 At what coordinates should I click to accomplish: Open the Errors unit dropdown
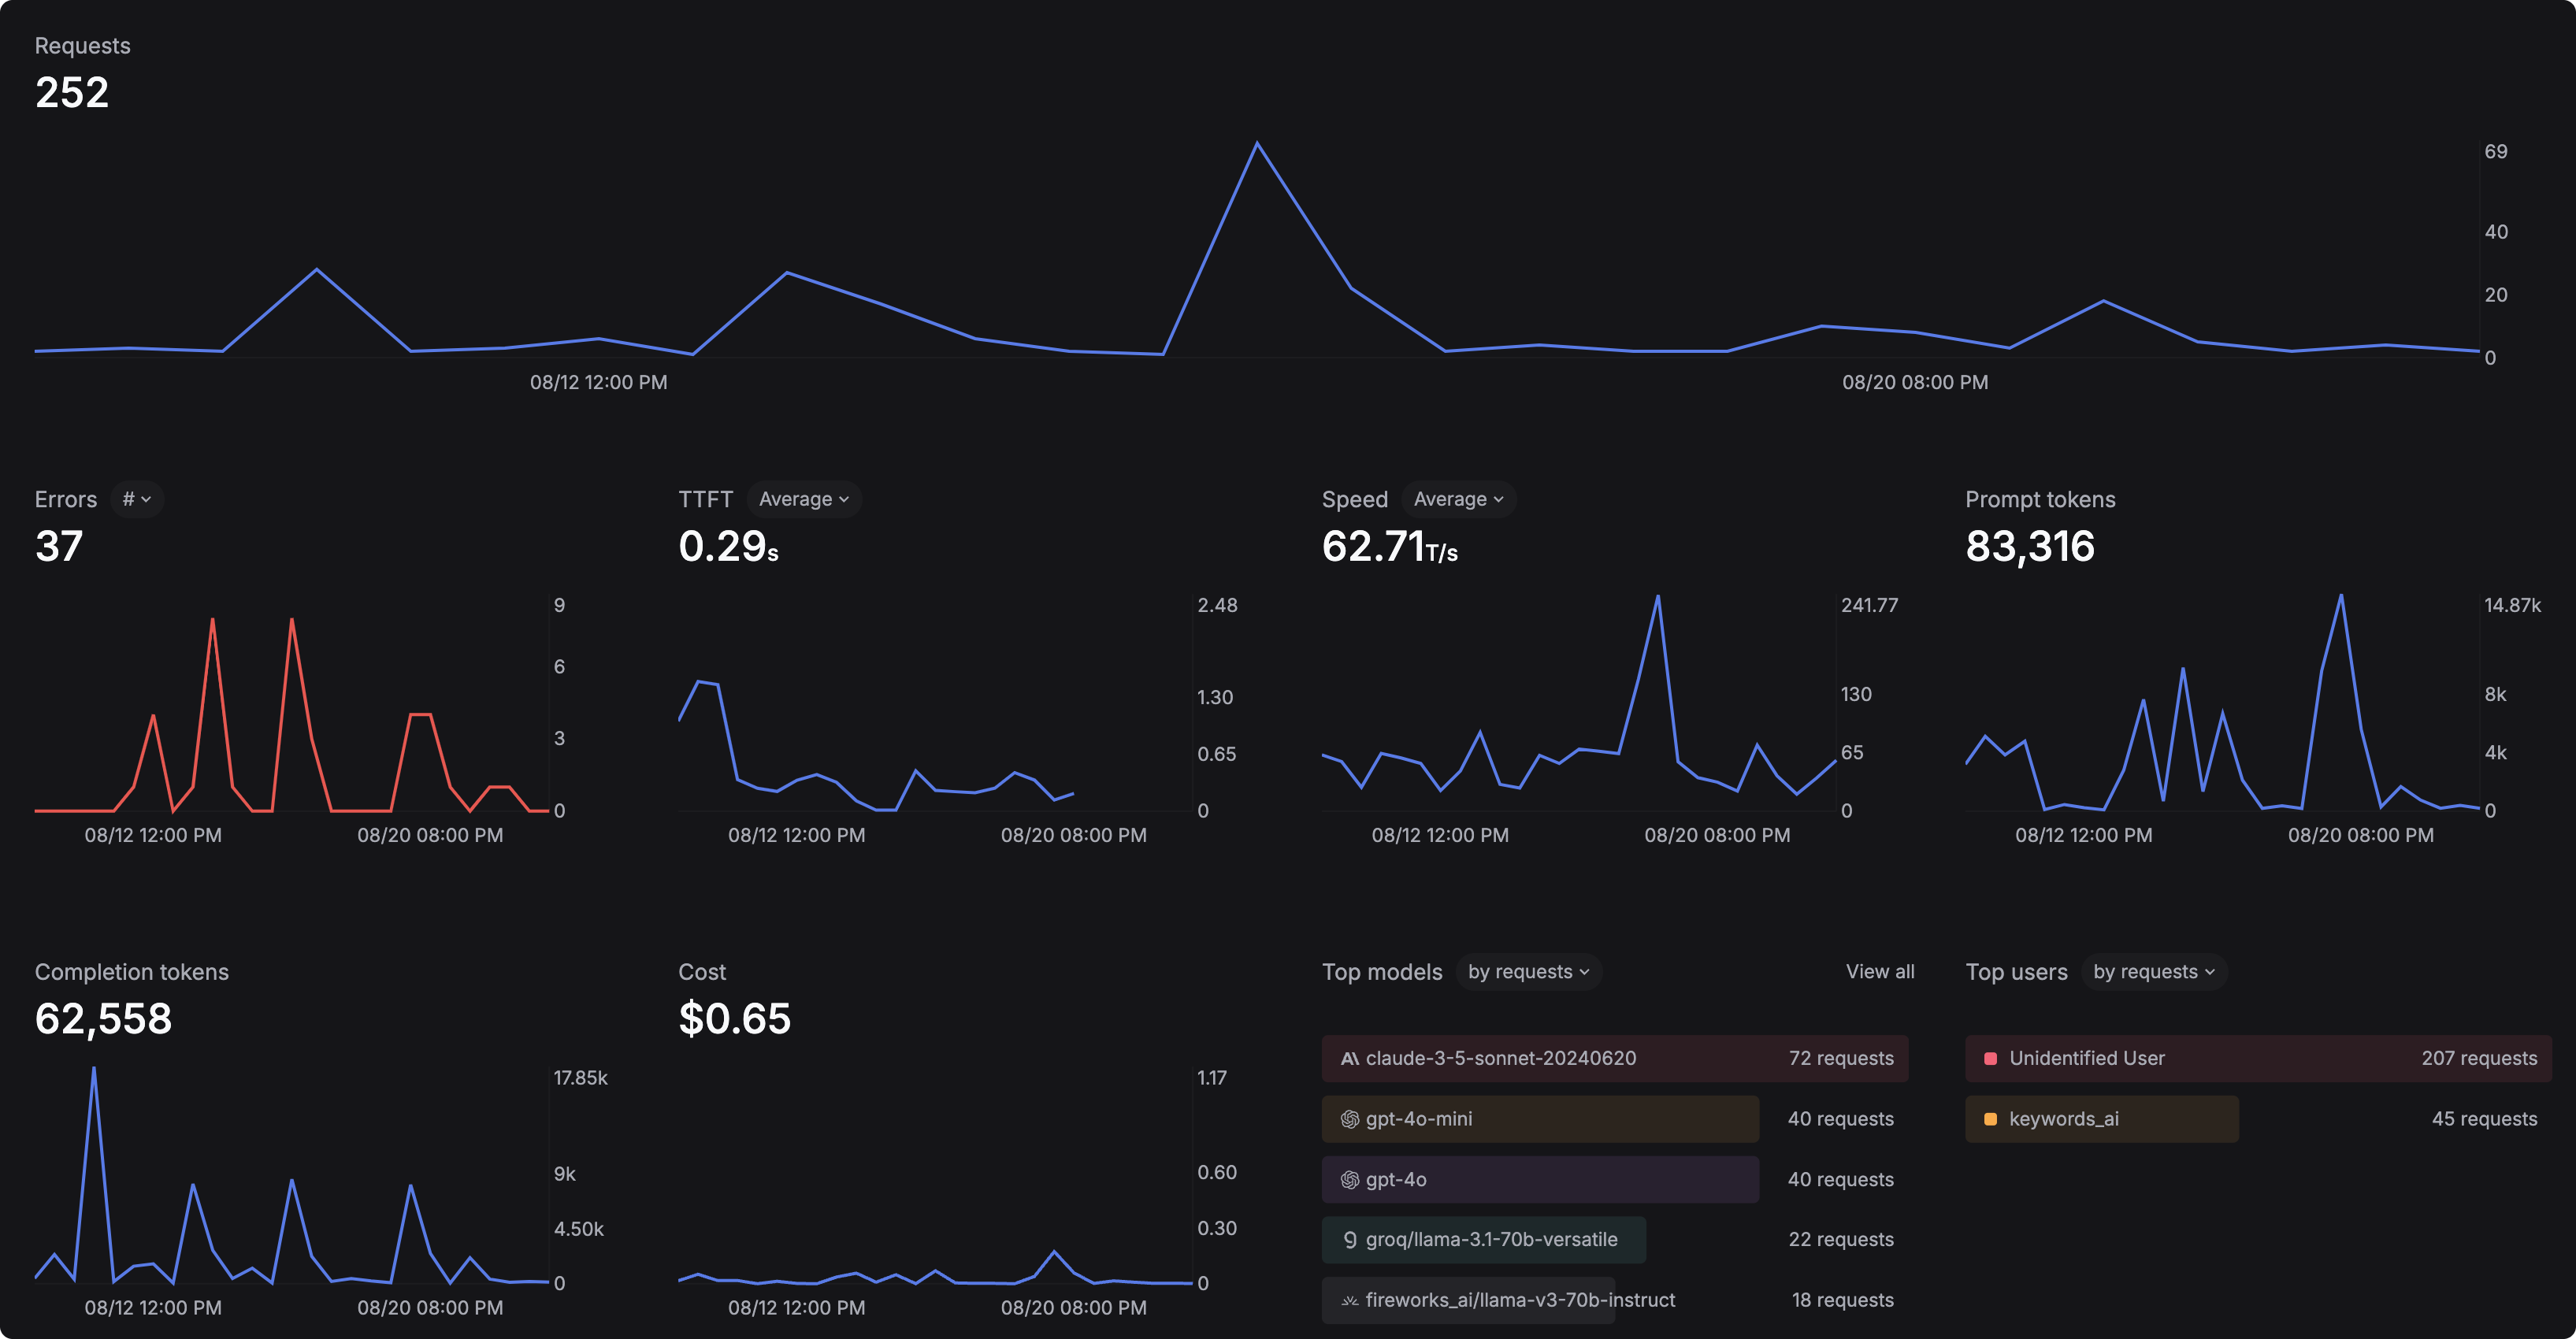pos(136,499)
